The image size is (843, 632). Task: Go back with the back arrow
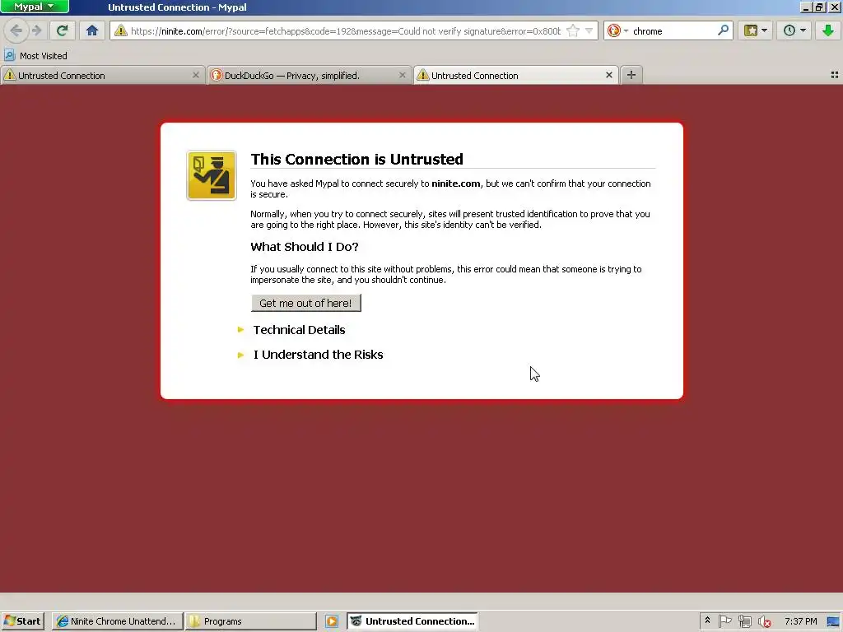pyautogui.click(x=16, y=30)
